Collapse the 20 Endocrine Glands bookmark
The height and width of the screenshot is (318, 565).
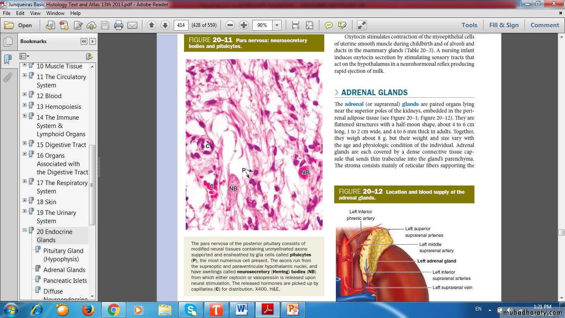(25, 230)
